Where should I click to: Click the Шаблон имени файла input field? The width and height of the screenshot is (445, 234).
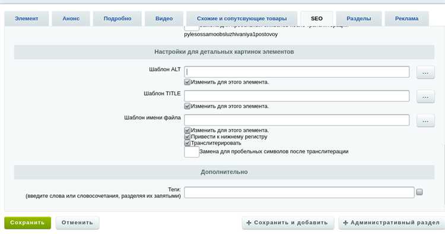tap(297, 120)
